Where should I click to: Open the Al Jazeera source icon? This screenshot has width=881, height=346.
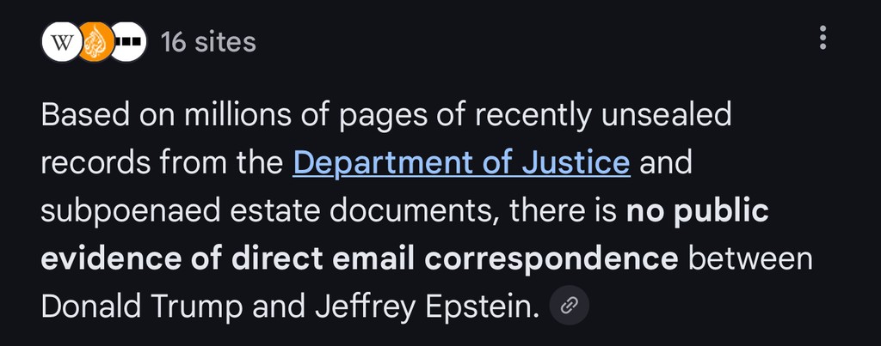[95, 42]
